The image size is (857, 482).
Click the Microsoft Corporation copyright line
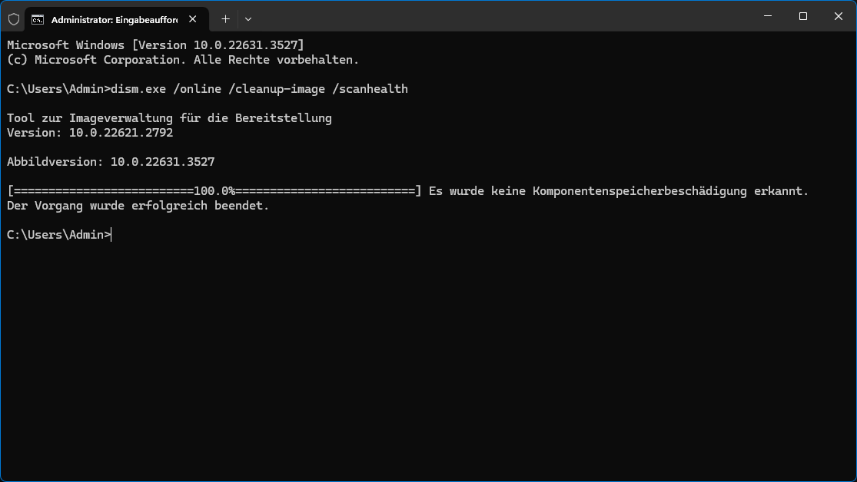coord(183,60)
